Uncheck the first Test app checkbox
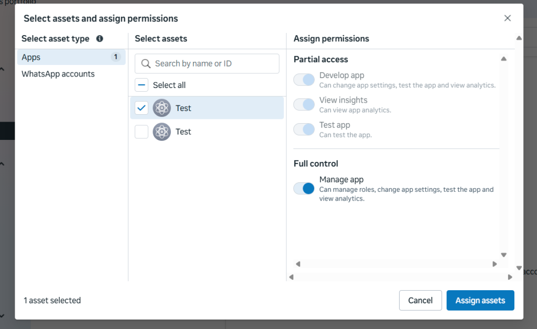Image resolution: width=537 pixels, height=329 pixels. (141, 108)
